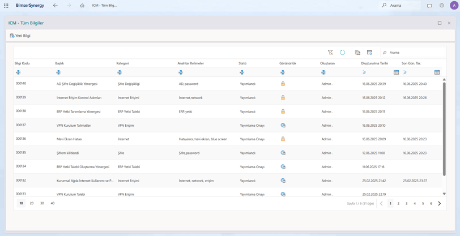Open the date picker under Oluşturulma Tarihi
Image resolution: width=460 pixels, height=236 pixels.
click(x=396, y=72)
